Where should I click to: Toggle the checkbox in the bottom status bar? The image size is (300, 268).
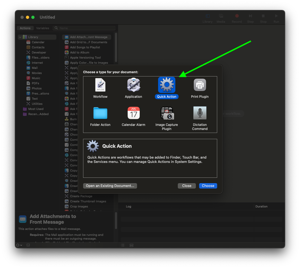click(x=28, y=245)
